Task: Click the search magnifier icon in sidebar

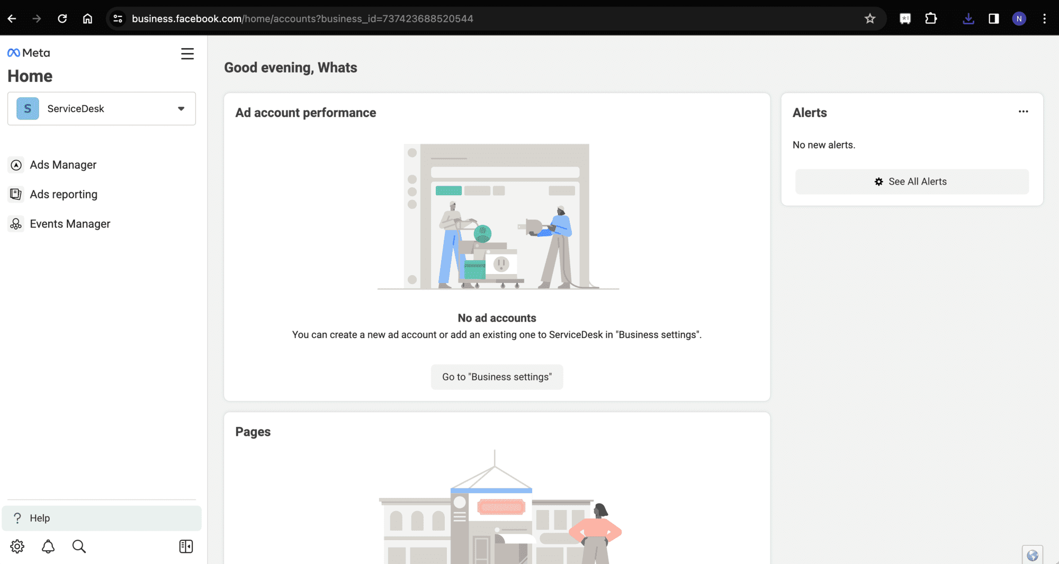Action: (79, 547)
